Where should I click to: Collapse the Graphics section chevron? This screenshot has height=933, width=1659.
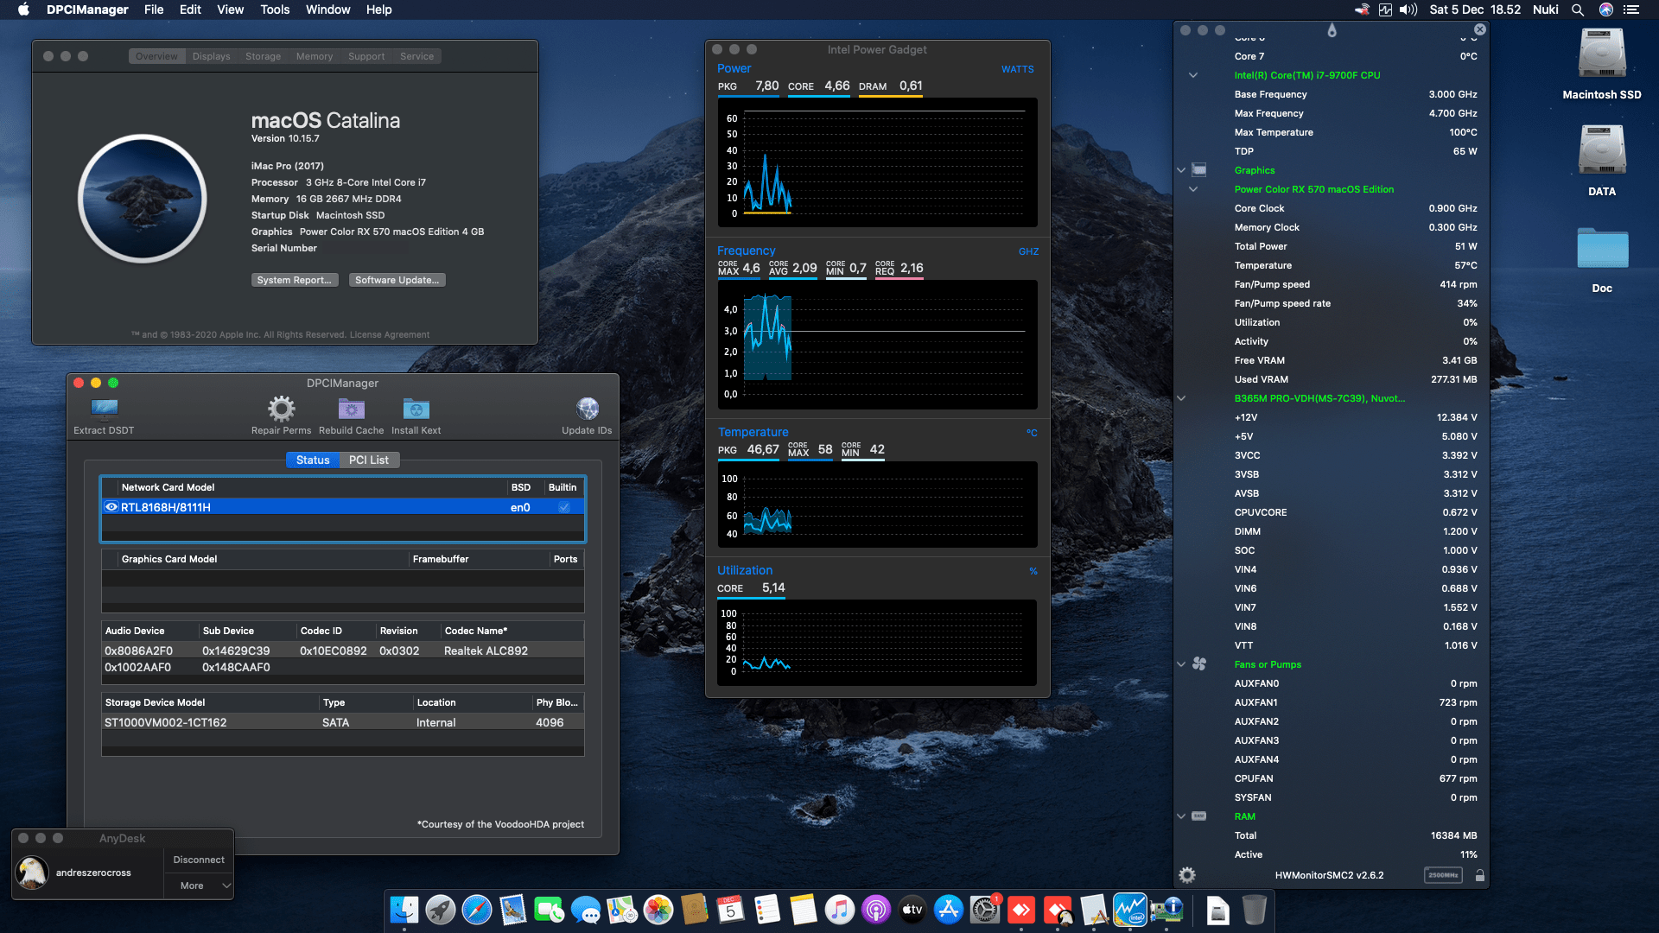click(x=1181, y=169)
